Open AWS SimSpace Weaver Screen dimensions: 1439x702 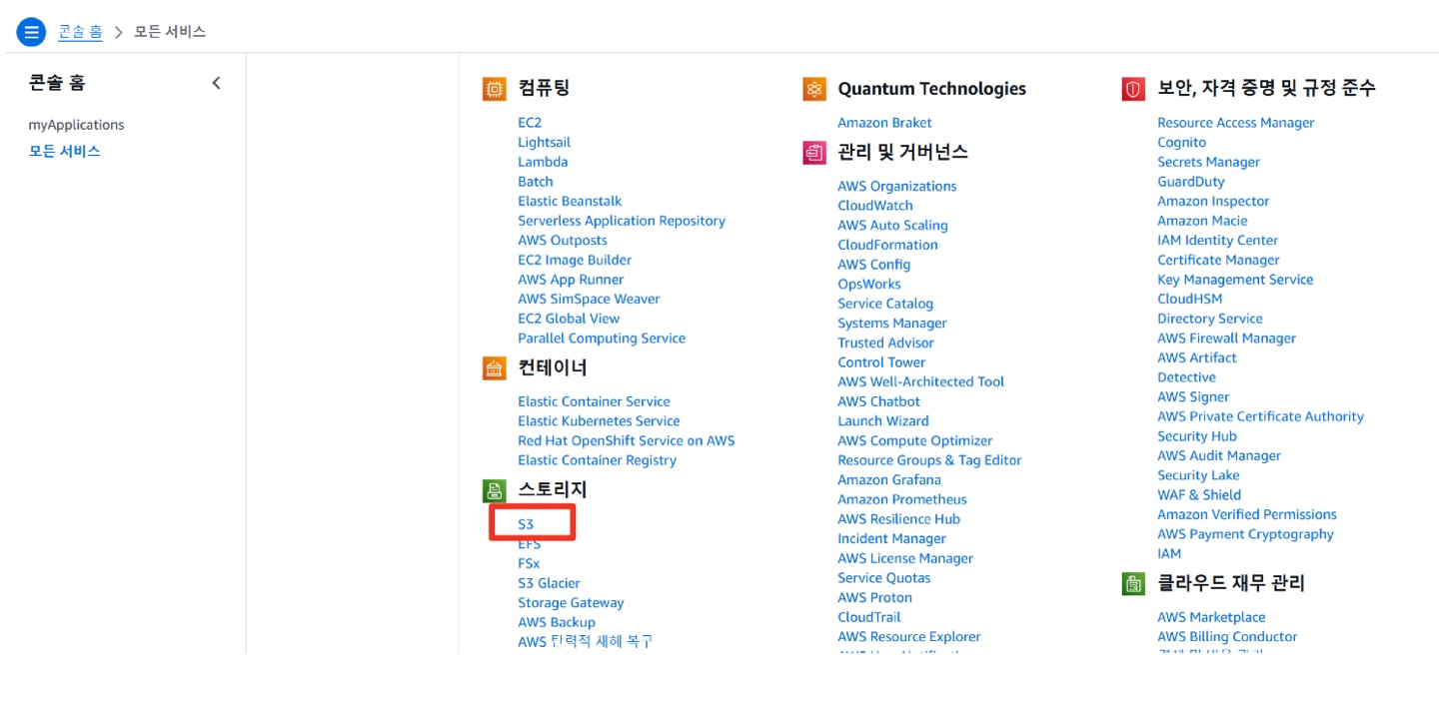[x=589, y=299]
